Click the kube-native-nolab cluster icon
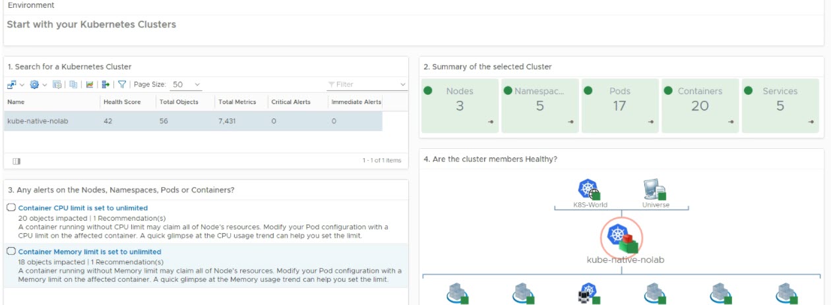 [621, 236]
